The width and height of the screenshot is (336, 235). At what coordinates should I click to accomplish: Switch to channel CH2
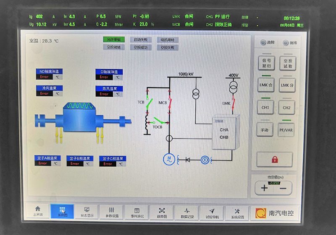click(286, 108)
